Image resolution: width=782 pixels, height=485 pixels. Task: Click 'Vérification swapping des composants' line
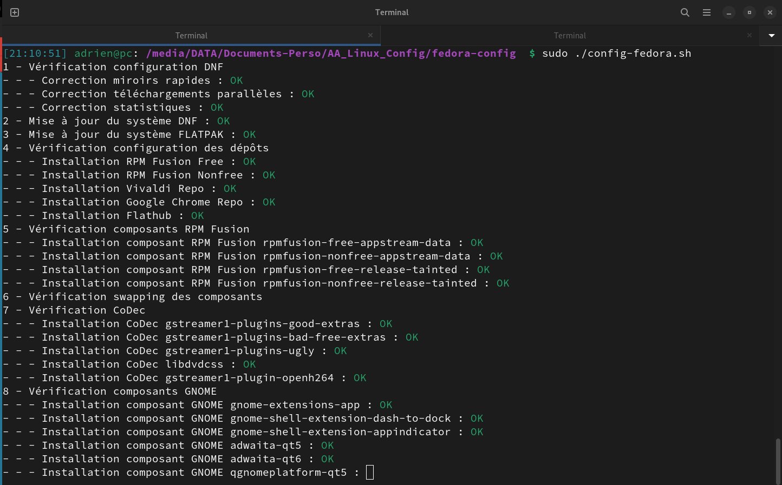[x=133, y=297]
